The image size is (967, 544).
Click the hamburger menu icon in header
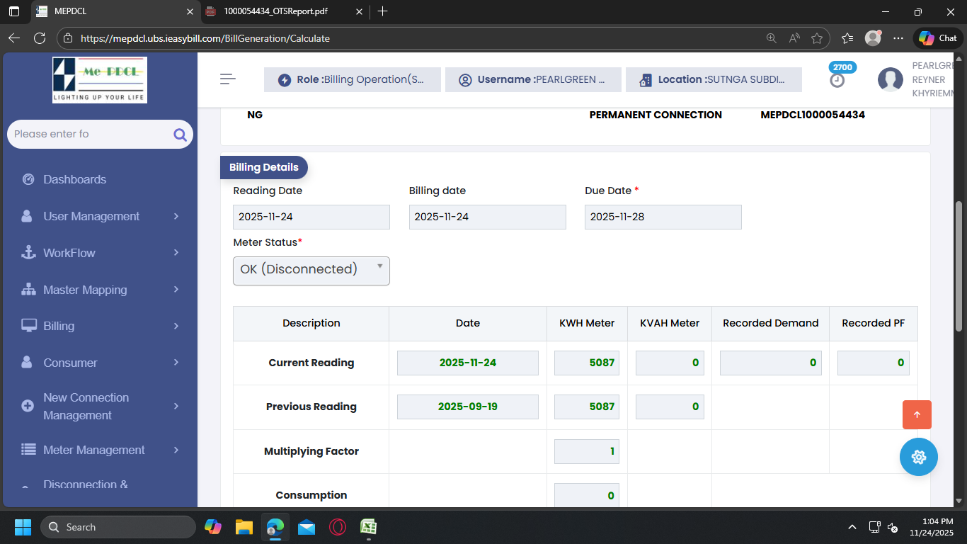pos(228,79)
